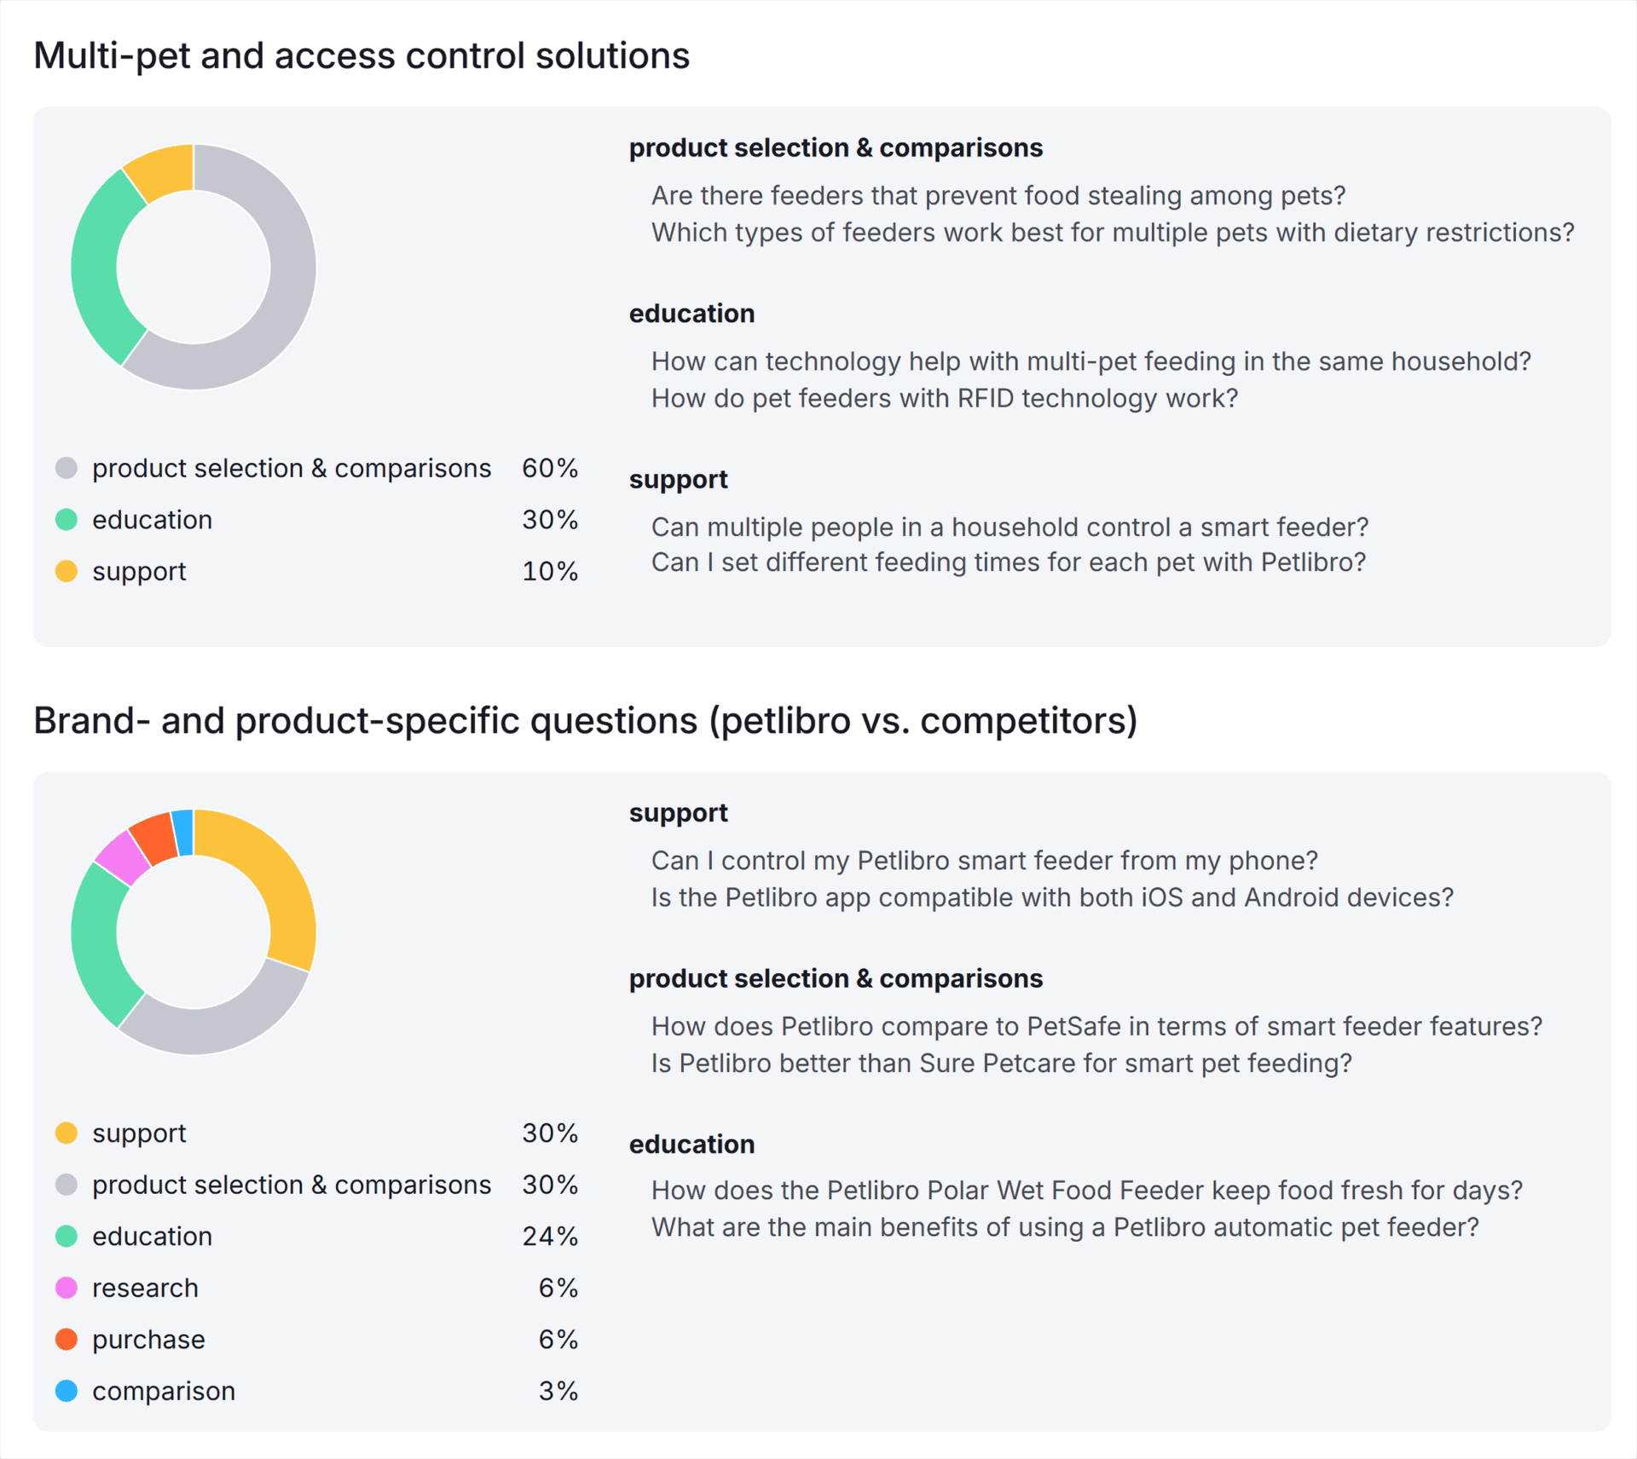Open the iOS and Android compatibility question
This screenshot has width=1637, height=1459.
tap(1052, 897)
